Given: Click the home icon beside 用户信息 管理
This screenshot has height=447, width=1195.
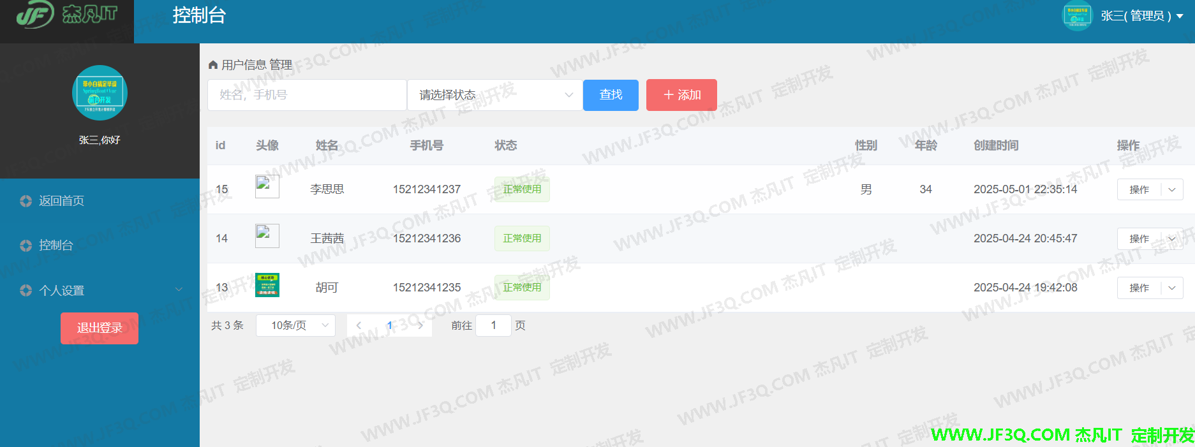Looking at the screenshot, I should click(x=213, y=65).
